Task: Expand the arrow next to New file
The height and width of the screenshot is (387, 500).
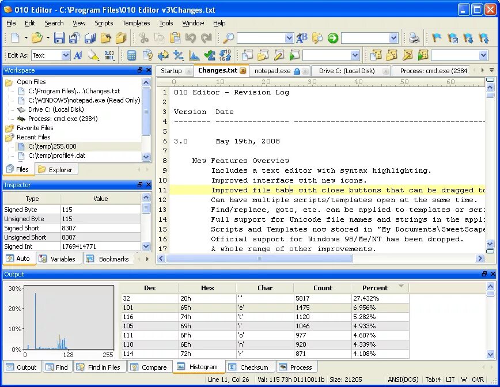Action: point(26,38)
